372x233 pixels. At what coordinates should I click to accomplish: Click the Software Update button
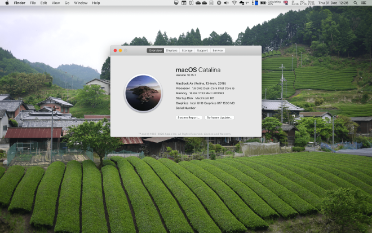point(219,117)
